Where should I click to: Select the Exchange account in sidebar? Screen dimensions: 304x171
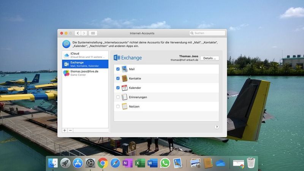pyautogui.click(x=85, y=64)
